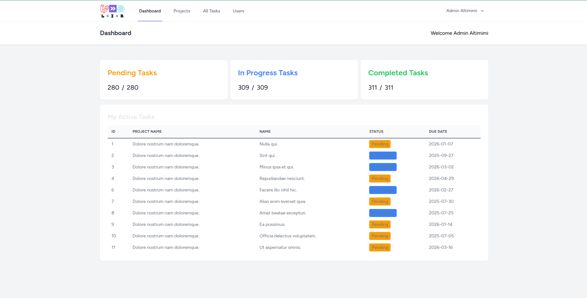The image size is (587, 298).
Task: Click the STATUS column header
Action: click(376, 131)
